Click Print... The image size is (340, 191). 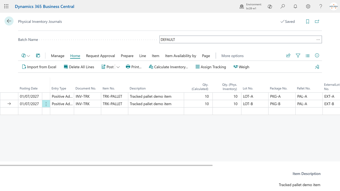(134, 67)
